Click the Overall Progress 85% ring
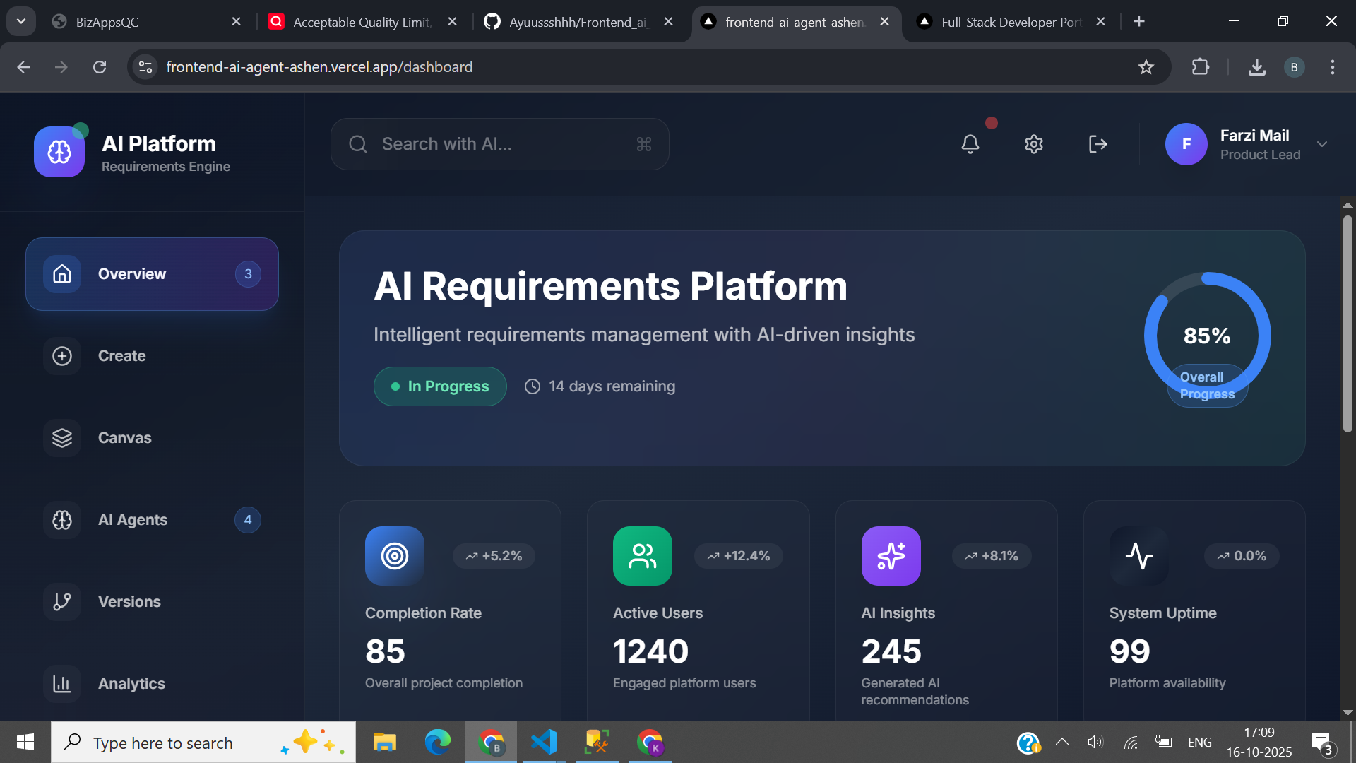1356x763 pixels. [x=1207, y=336]
